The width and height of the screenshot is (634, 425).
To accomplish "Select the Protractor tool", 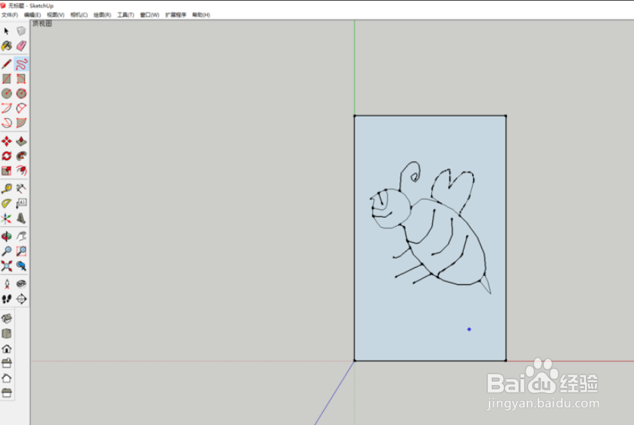I will click(7, 203).
